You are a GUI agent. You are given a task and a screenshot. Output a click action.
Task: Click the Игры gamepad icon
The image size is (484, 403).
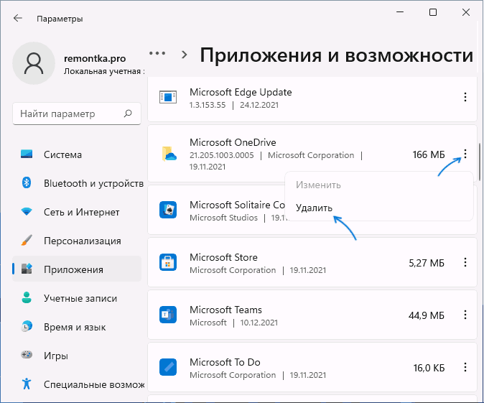tap(27, 355)
